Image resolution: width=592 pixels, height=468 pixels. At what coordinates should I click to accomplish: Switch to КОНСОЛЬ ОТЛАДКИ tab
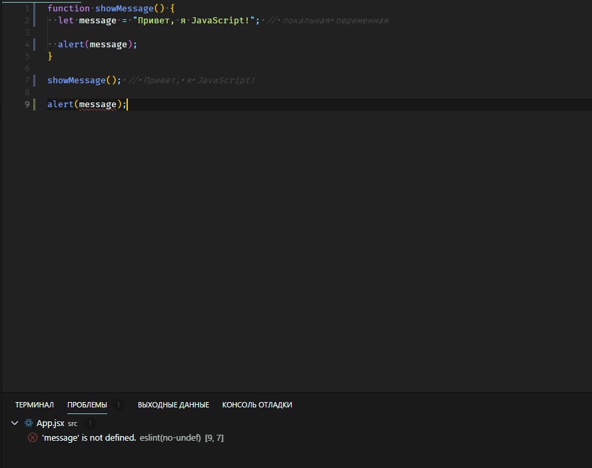tap(257, 405)
